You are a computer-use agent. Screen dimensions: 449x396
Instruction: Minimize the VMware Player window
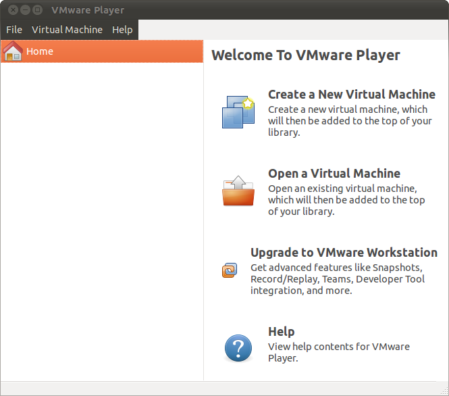tap(25, 10)
